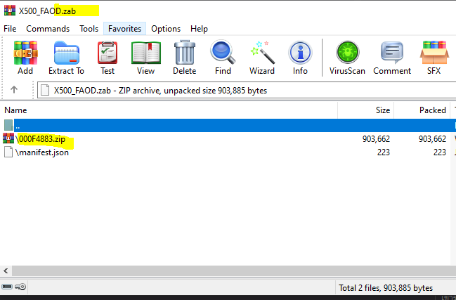Click the horizontal scrollbar left arrow
The height and width of the screenshot is (300, 456).
(6, 270)
